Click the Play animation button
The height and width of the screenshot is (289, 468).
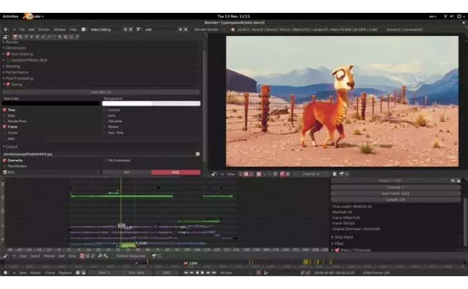point(203,272)
